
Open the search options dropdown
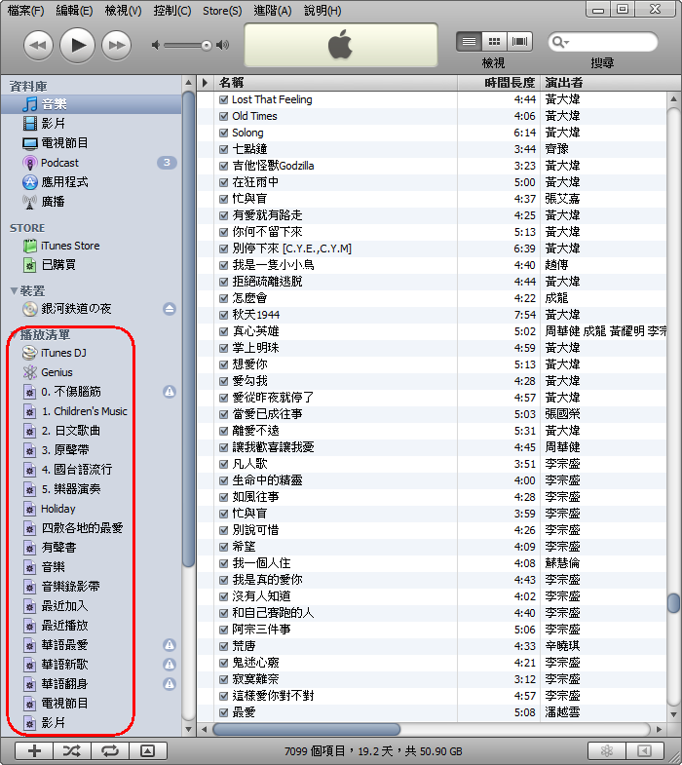[x=560, y=42]
